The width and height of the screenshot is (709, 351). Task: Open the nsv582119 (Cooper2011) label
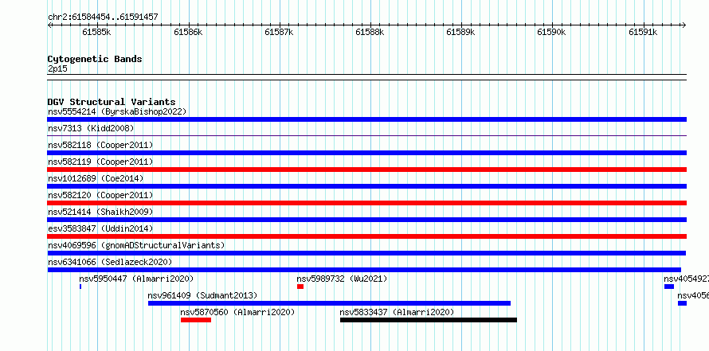point(100,162)
